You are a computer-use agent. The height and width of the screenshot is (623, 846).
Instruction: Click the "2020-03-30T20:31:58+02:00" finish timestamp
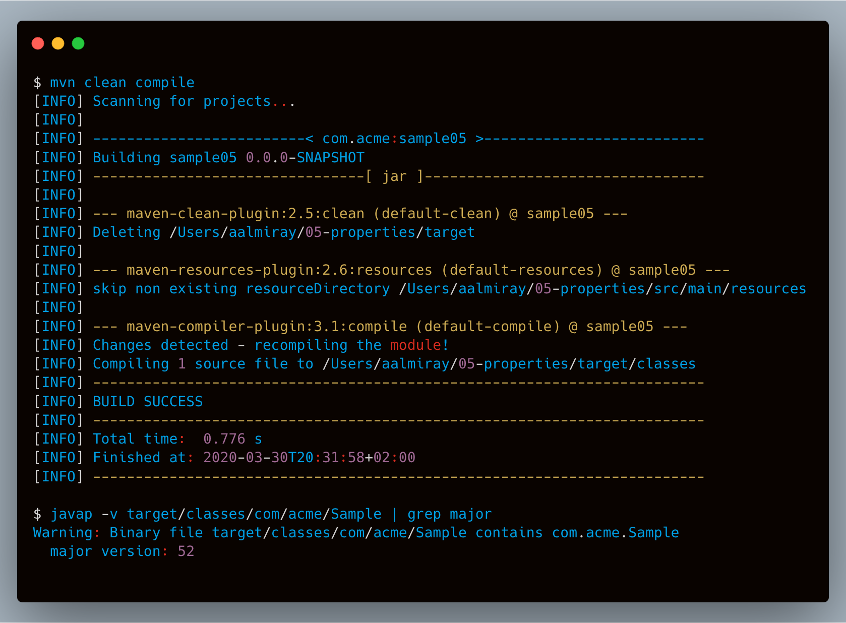(x=309, y=458)
